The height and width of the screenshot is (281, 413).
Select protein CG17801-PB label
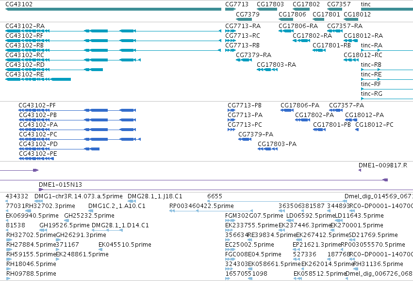(x=332, y=125)
